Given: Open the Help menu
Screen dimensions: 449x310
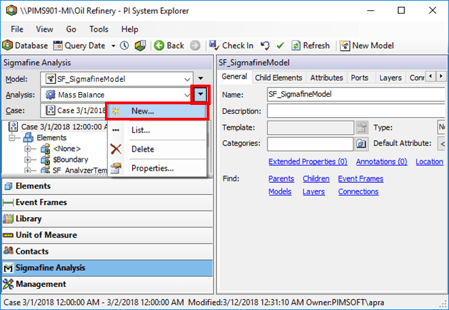Looking at the screenshot, I should click(129, 29).
